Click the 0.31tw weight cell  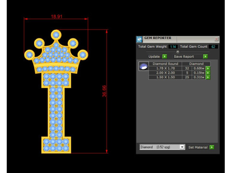click(x=199, y=77)
